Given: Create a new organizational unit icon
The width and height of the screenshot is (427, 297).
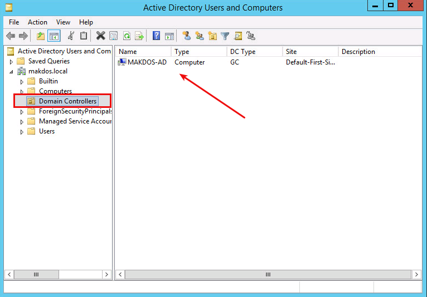Looking at the screenshot, I should [x=212, y=36].
